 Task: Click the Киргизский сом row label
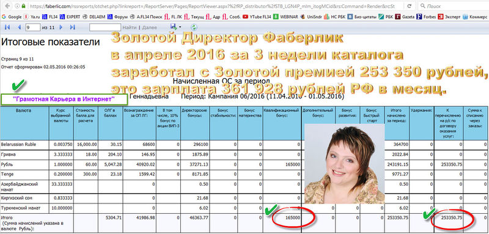pyautogui.click(x=17, y=198)
